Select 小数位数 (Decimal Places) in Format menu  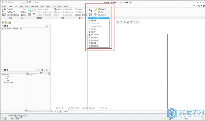99,21
